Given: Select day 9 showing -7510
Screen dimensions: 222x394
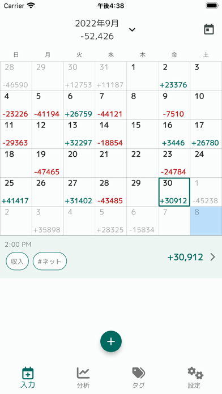Looking at the screenshot, I should (174, 105).
